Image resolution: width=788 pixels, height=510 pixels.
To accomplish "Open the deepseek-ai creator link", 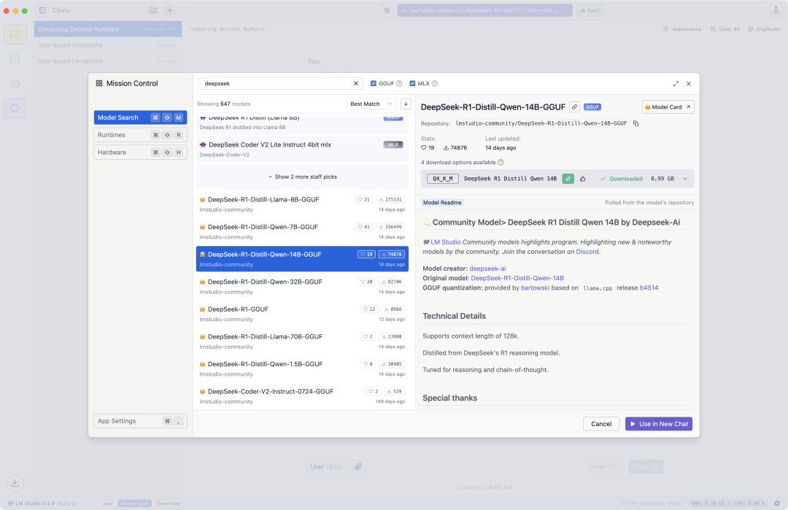I will (487, 268).
